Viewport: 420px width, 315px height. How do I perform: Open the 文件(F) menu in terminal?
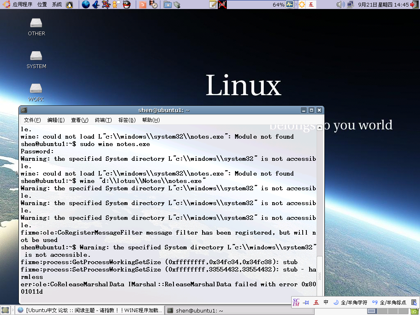click(32, 120)
